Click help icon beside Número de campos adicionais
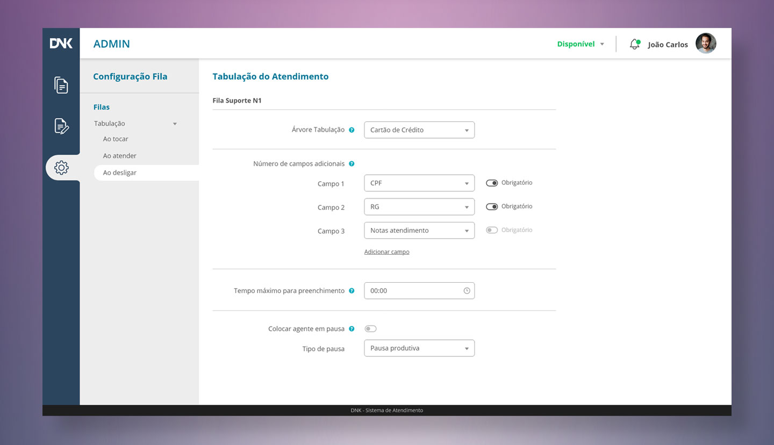The image size is (774, 445). click(x=352, y=164)
